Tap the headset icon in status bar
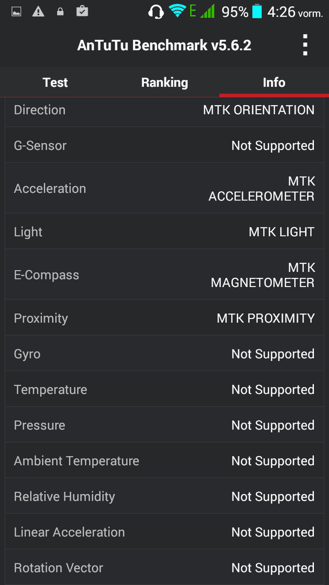Viewport: 329px width, 585px height. (156, 11)
